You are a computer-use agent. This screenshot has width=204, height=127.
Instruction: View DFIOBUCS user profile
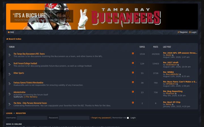pos(171,84)
